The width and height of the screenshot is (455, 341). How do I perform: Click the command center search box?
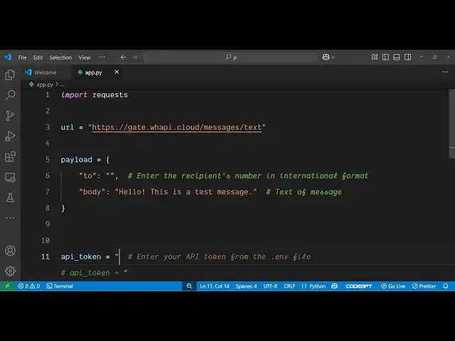click(230, 58)
